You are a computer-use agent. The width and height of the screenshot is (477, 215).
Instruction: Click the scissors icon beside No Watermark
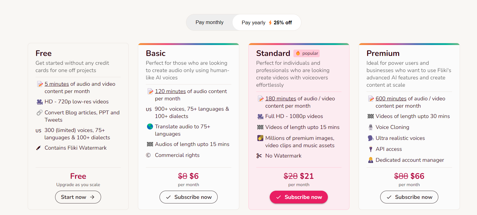(x=259, y=156)
